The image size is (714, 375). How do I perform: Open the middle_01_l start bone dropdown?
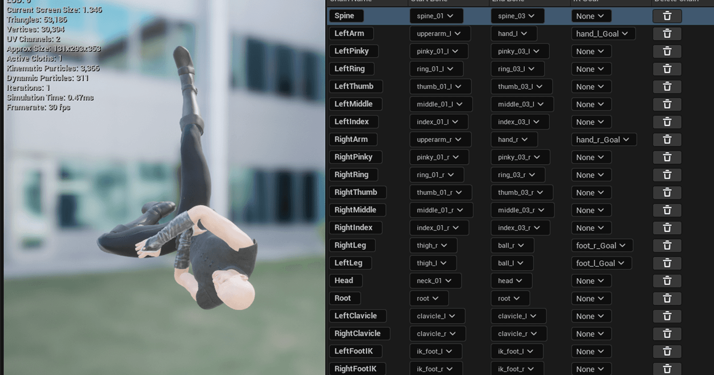441,104
